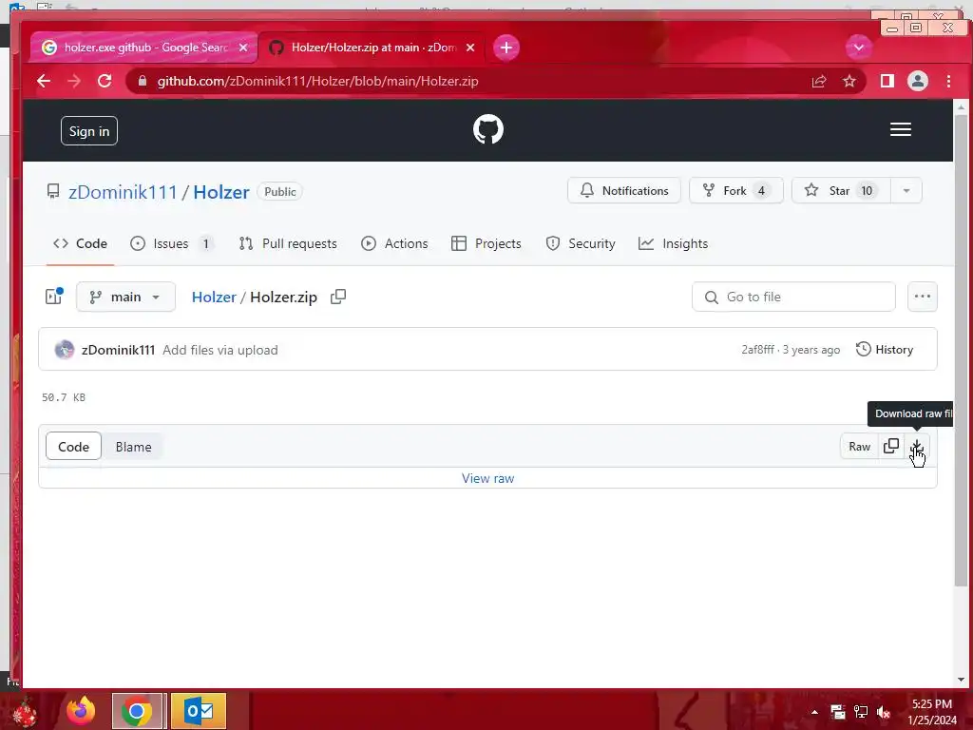The width and height of the screenshot is (973, 730).
Task: Click the address bar URL
Action: 317,82
